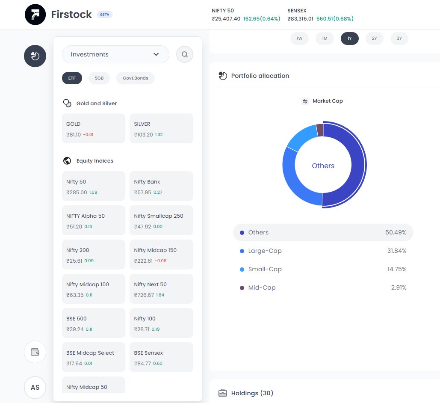Click the NIFTY 50 index ticker
This screenshot has width=440, height=403.
coord(246,15)
